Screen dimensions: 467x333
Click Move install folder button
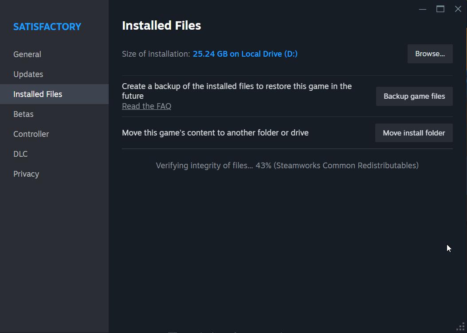click(x=414, y=133)
